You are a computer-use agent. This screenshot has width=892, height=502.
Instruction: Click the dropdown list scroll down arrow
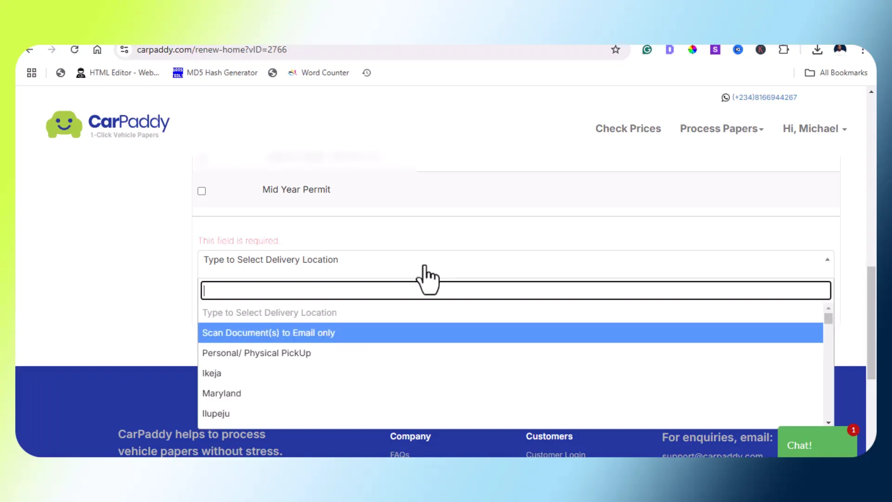[x=828, y=423]
